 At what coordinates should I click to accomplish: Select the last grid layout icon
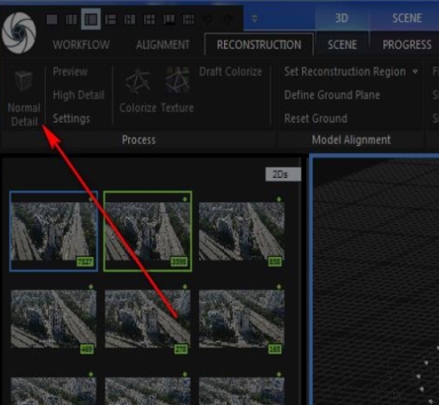[x=188, y=19]
